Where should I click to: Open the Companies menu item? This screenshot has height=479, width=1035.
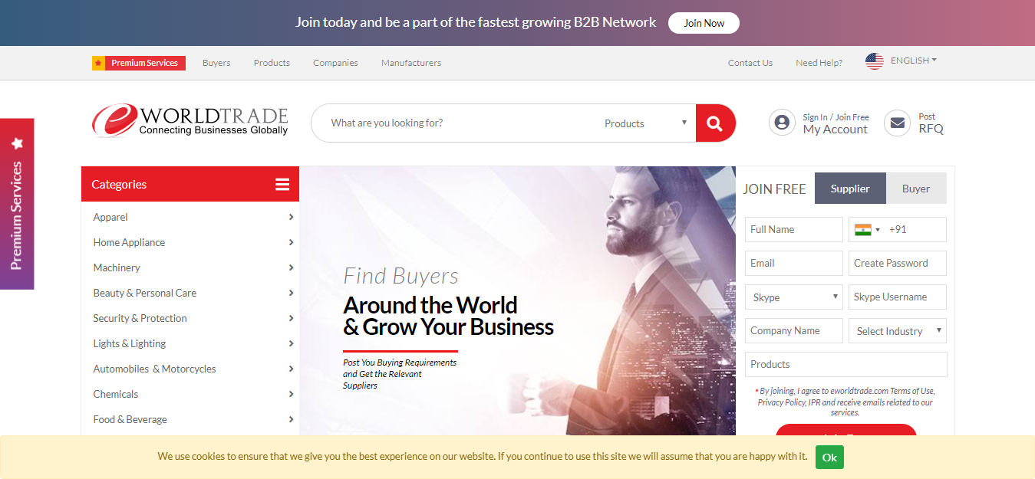click(335, 63)
